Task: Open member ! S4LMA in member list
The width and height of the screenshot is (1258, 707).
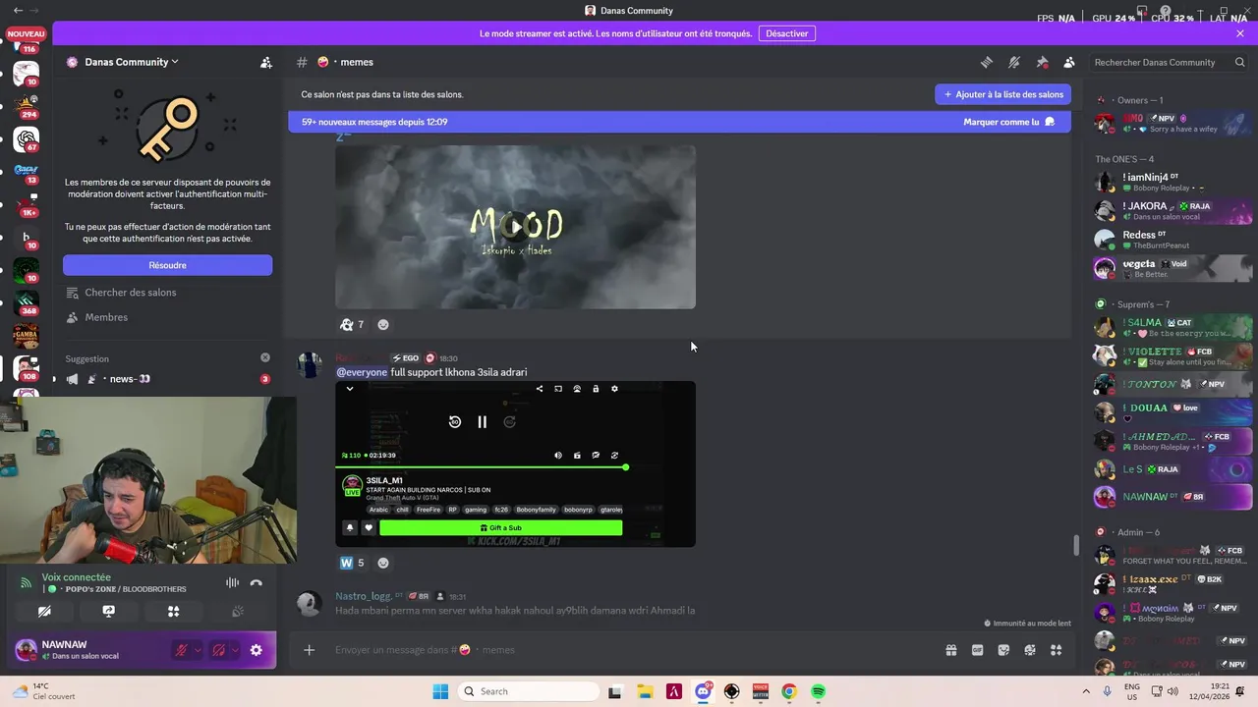Action: (x=1174, y=327)
